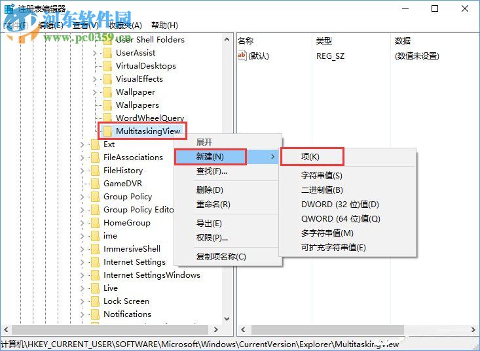Click the REG_SZ type cell

click(330, 56)
